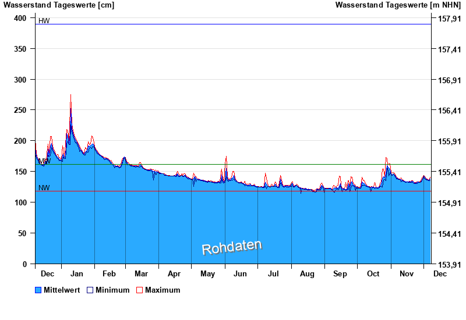Click the Rohdaten watermark text

coord(232,247)
